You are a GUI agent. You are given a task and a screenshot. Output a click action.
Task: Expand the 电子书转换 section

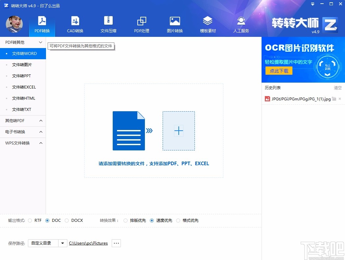(23, 132)
